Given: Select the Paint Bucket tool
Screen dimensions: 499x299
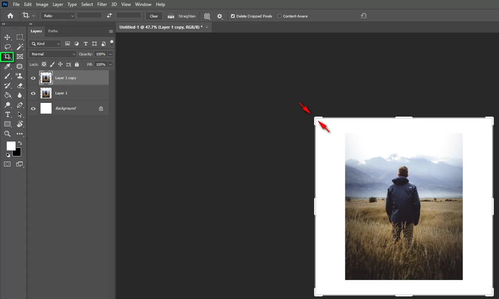Looking at the screenshot, I should (x=7, y=95).
